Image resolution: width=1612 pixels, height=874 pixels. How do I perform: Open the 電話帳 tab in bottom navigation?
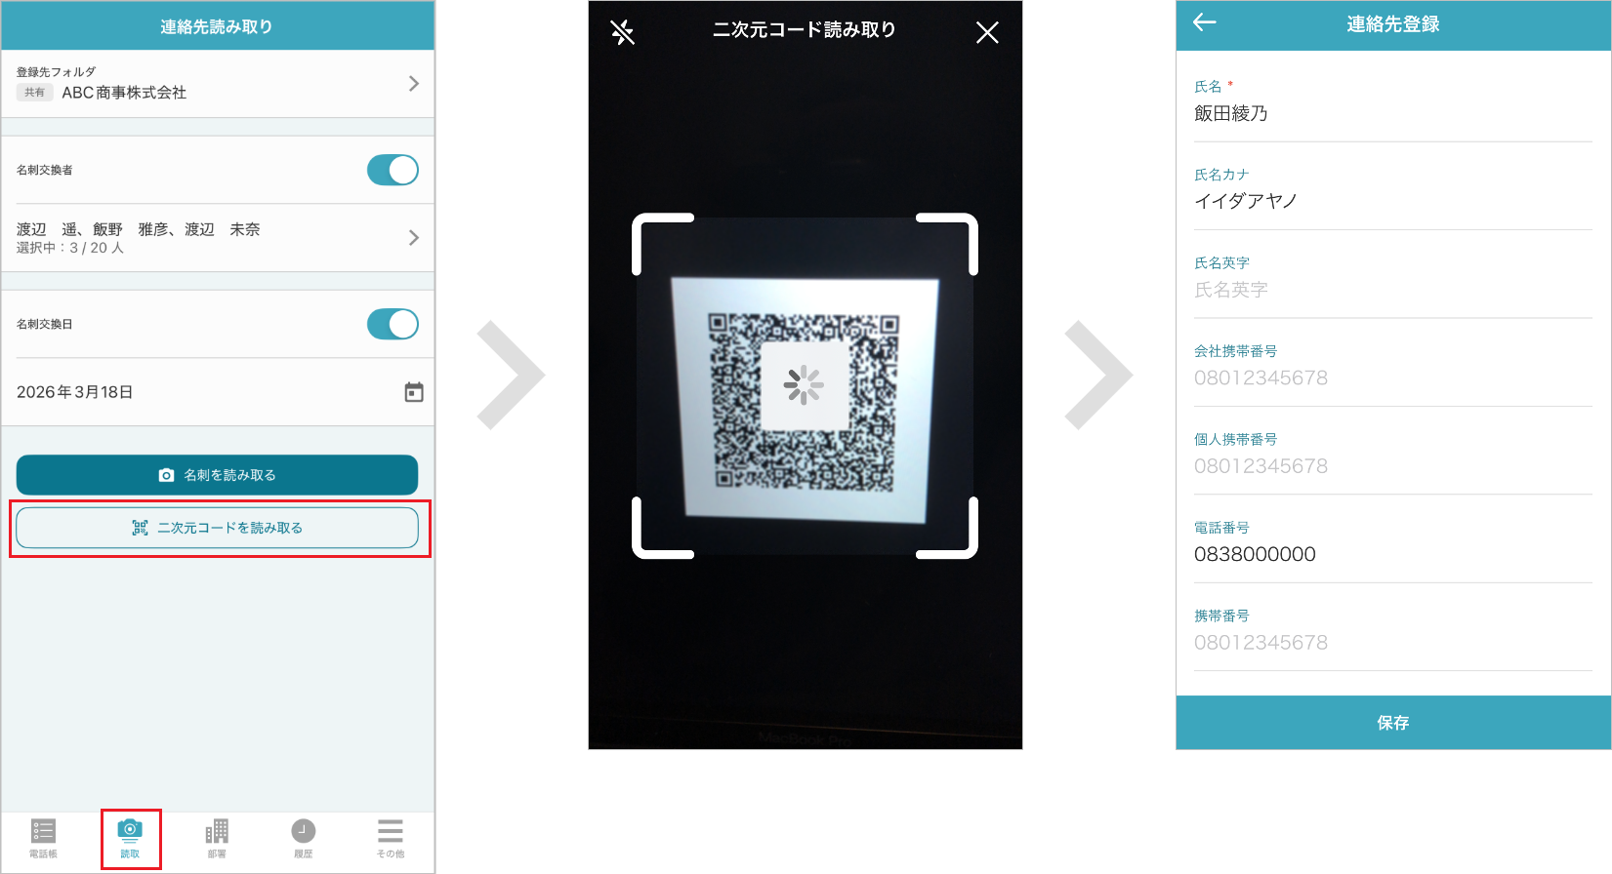pyautogui.click(x=43, y=838)
